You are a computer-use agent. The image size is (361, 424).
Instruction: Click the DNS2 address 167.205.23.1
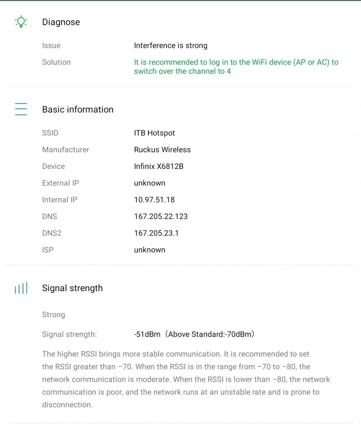coord(156,233)
